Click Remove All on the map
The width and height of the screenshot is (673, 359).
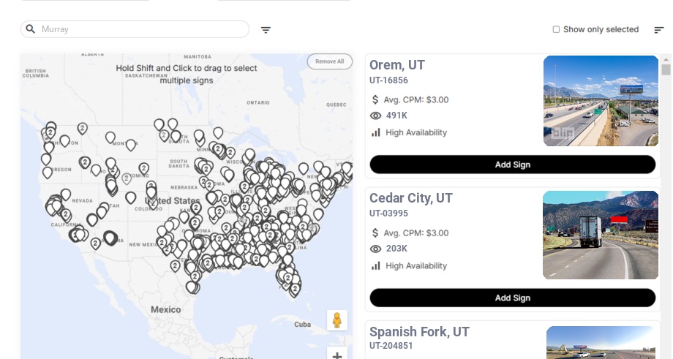[329, 61]
